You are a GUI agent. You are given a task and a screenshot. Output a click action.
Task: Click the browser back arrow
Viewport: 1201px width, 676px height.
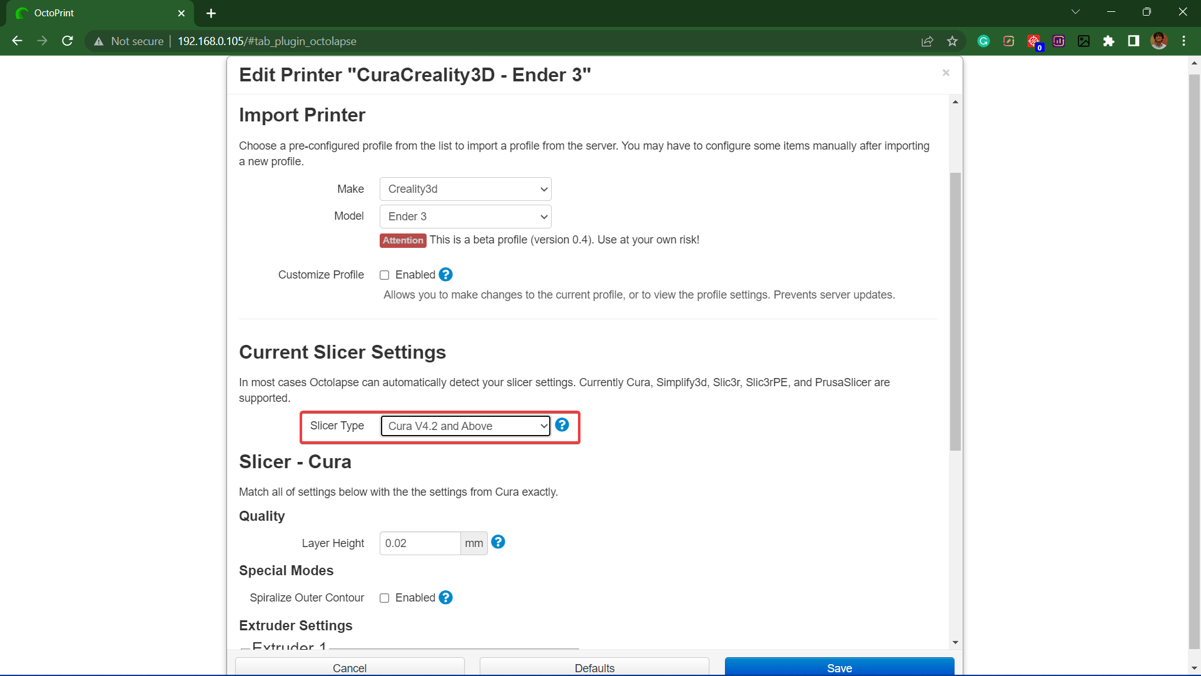pos(17,41)
